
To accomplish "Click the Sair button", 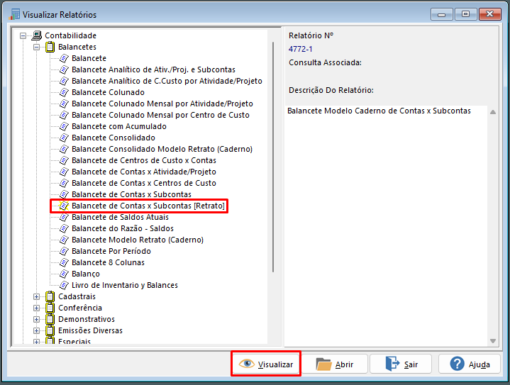I will (401, 364).
